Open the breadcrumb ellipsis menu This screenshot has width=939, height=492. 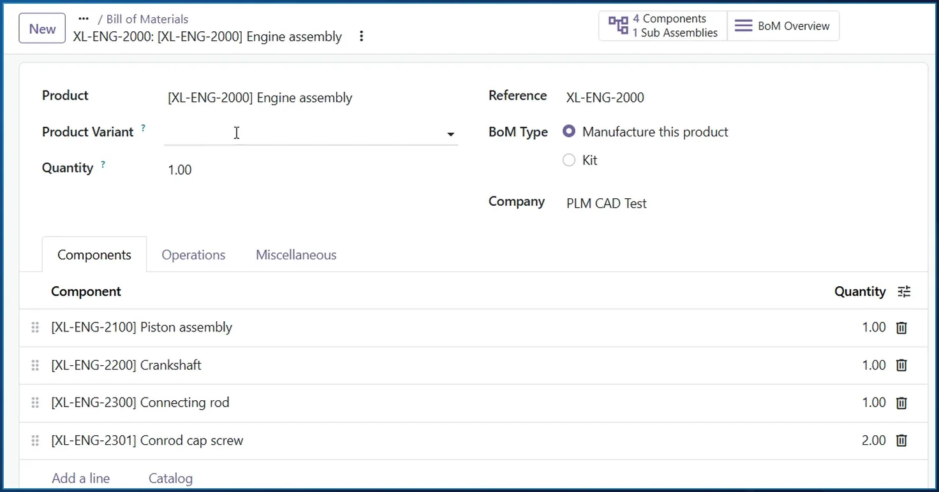[x=84, y=18]
